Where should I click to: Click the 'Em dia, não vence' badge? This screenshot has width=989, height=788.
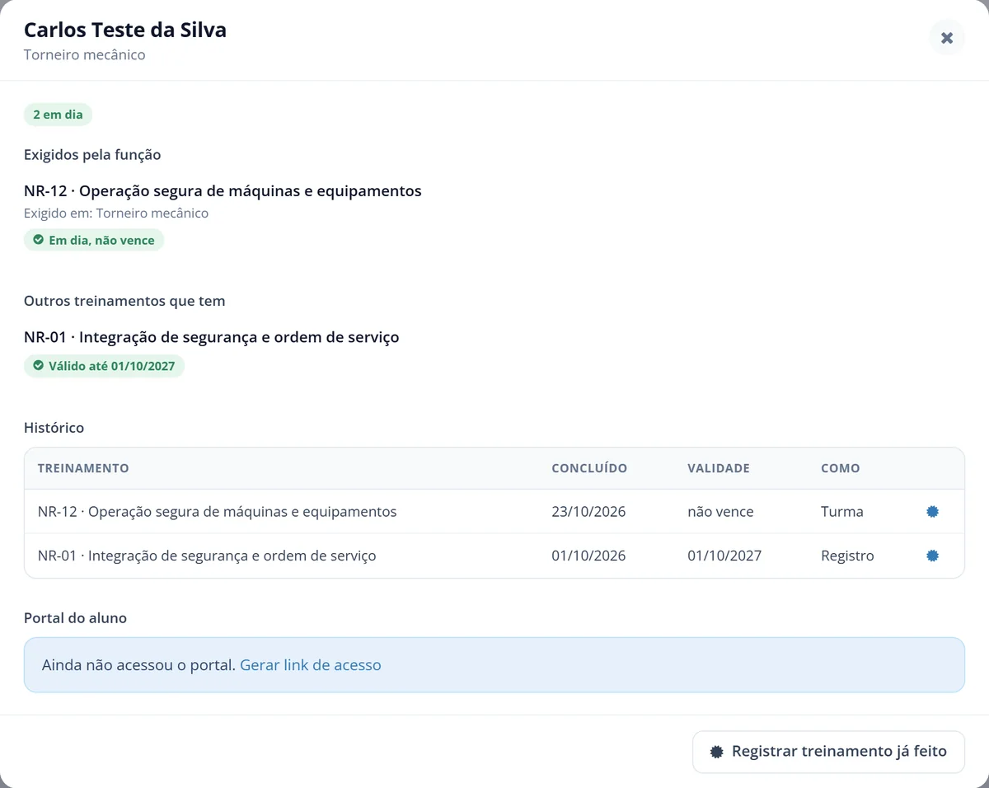point(94,240)
